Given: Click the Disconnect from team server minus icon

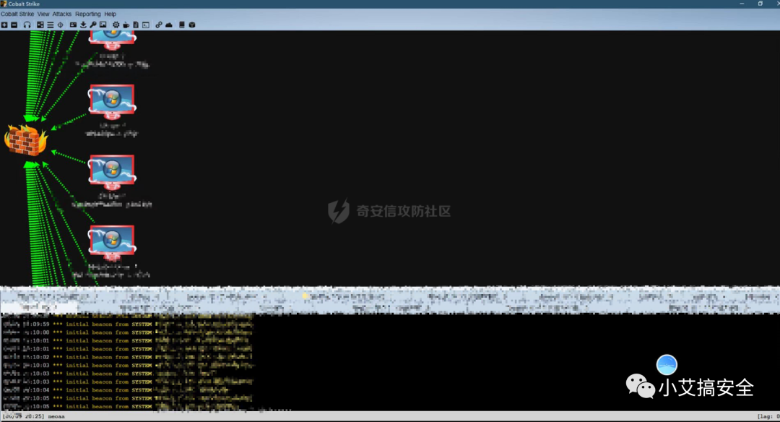Looking at the screenshot, I should coord(14,25).
